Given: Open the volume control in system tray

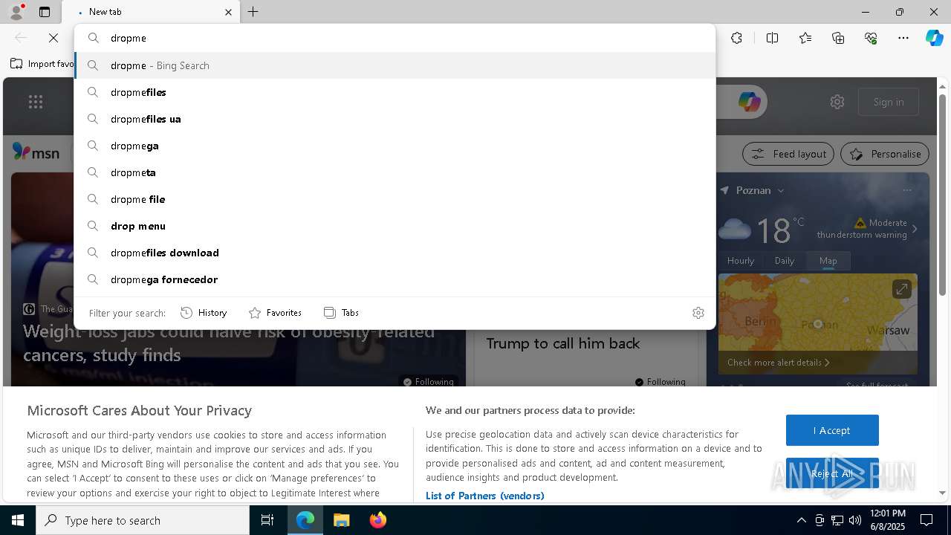Looking at the screenshot, I should point(855,520).
